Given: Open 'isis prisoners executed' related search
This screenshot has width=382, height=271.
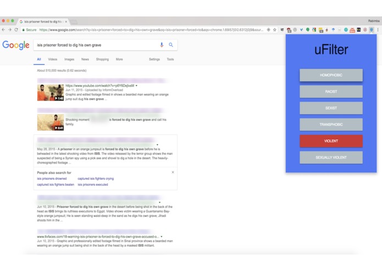Looking at the screenshot, I should pyautogui.click(x=93, y=185).
